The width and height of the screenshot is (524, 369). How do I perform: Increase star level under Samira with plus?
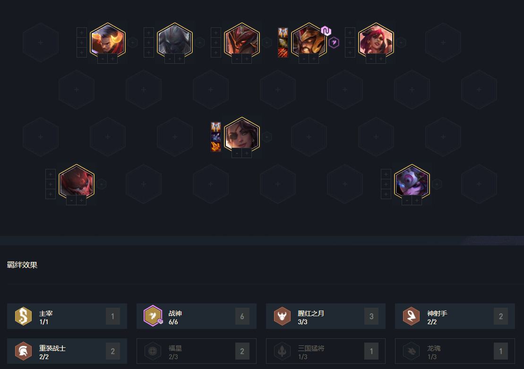[x=247, y=153]
